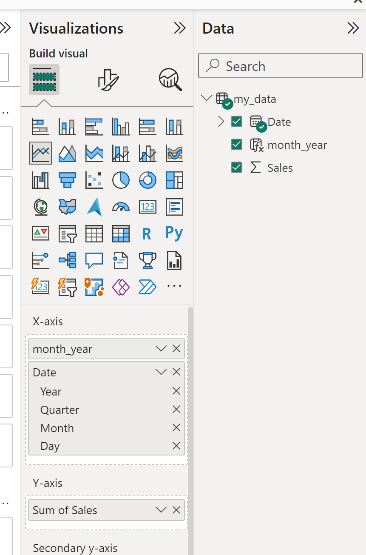
Task: Pick the funnel chart visualization
Action: (67, 180)
